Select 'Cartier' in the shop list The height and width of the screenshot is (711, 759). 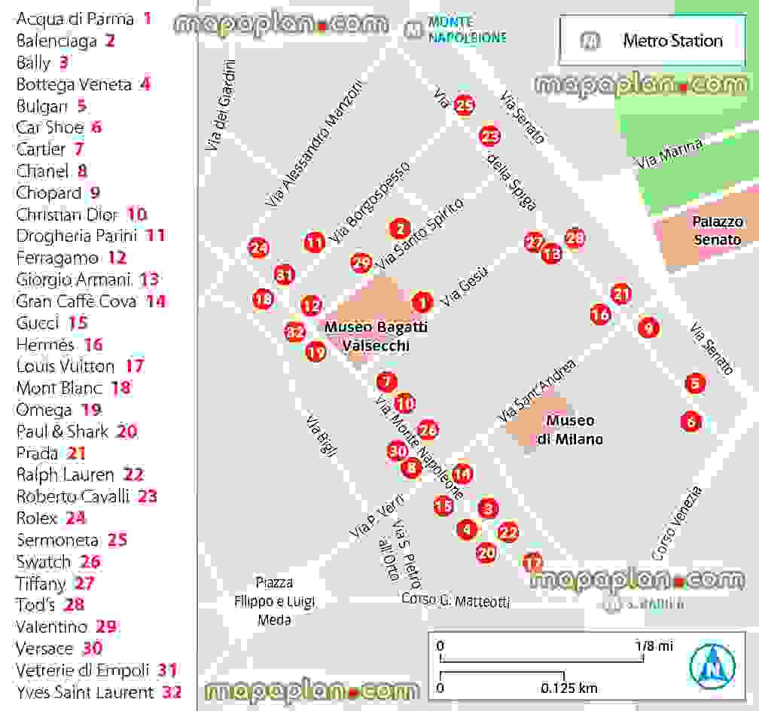tap(41, 149)
